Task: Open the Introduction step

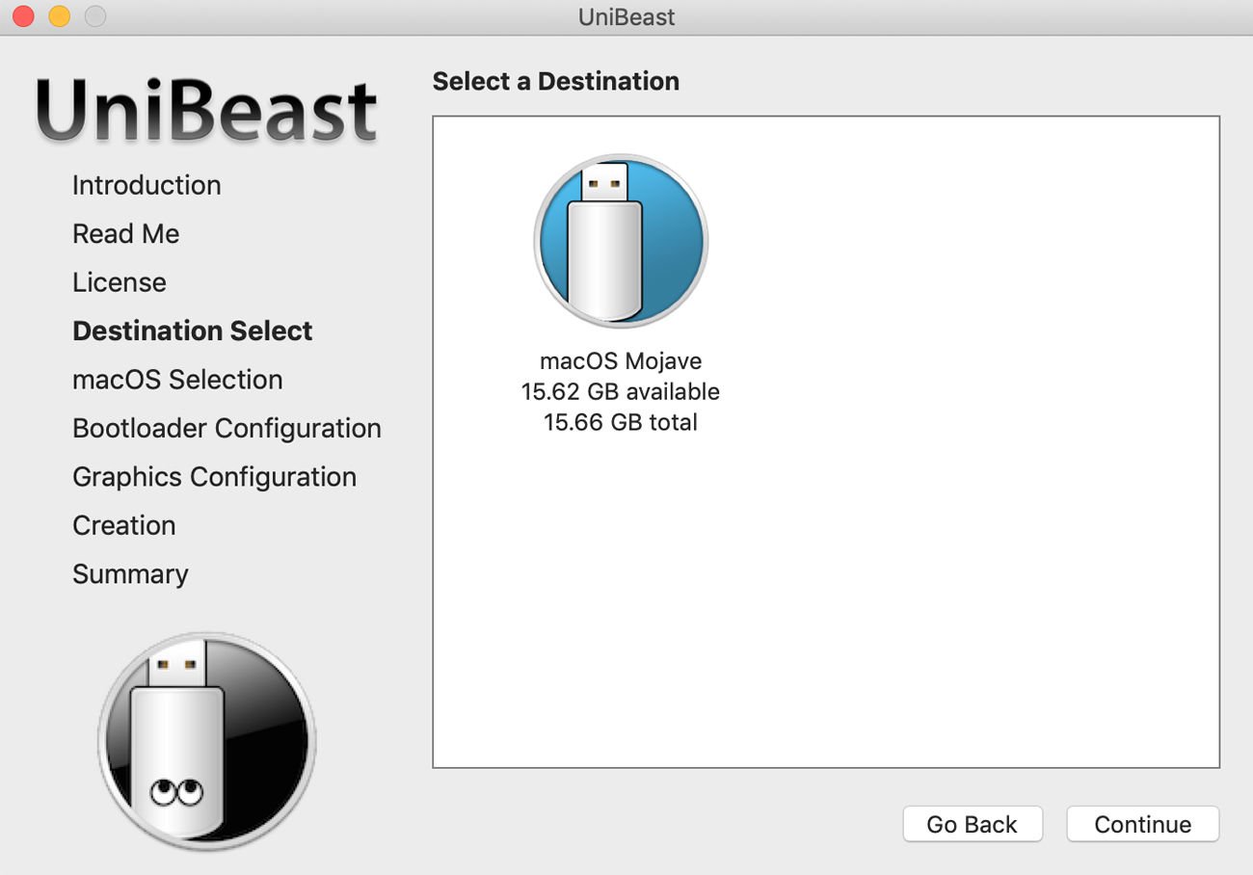Action: (147, 185)
